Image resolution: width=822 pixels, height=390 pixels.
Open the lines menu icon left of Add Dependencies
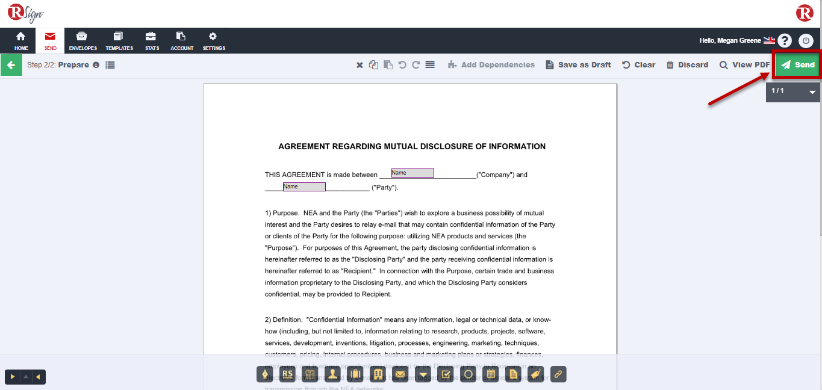click(430, 65)
